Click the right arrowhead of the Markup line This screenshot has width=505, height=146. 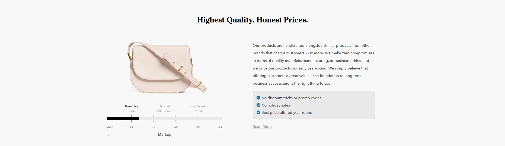(220, 135)
